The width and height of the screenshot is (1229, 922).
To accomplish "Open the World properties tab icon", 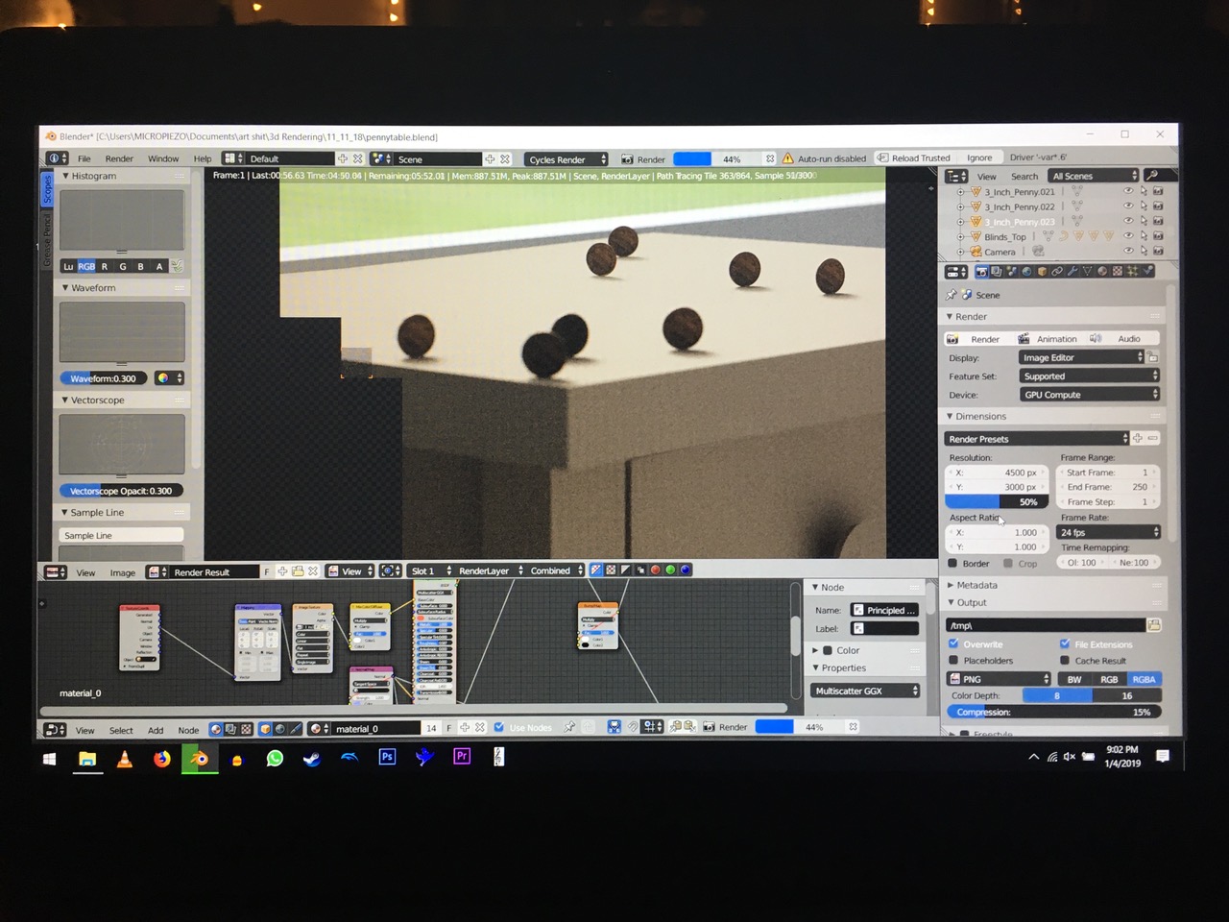I will tap(1026, 271).
